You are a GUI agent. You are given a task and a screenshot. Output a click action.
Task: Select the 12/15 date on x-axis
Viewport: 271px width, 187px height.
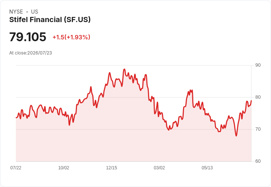pos(112,167)
